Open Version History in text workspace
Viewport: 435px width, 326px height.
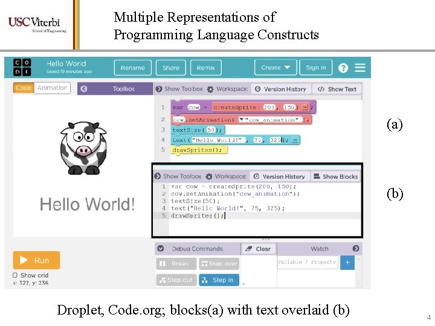point(280,176)
